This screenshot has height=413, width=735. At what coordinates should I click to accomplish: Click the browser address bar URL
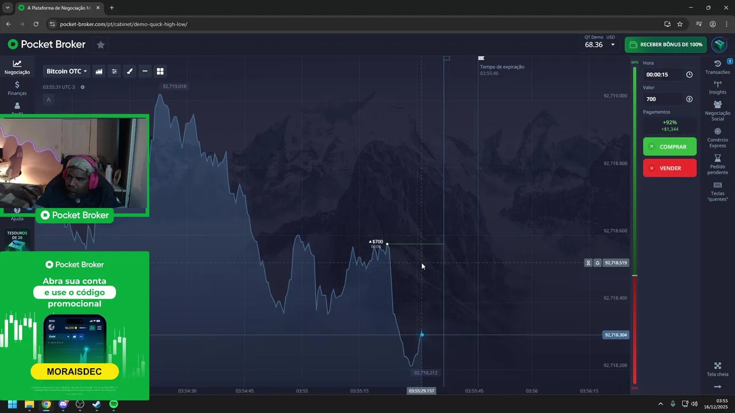pyautogui.click(x=123, y=24)
